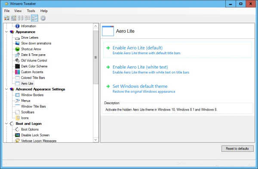Click the Icons item's yellow icon

point(18,118)
